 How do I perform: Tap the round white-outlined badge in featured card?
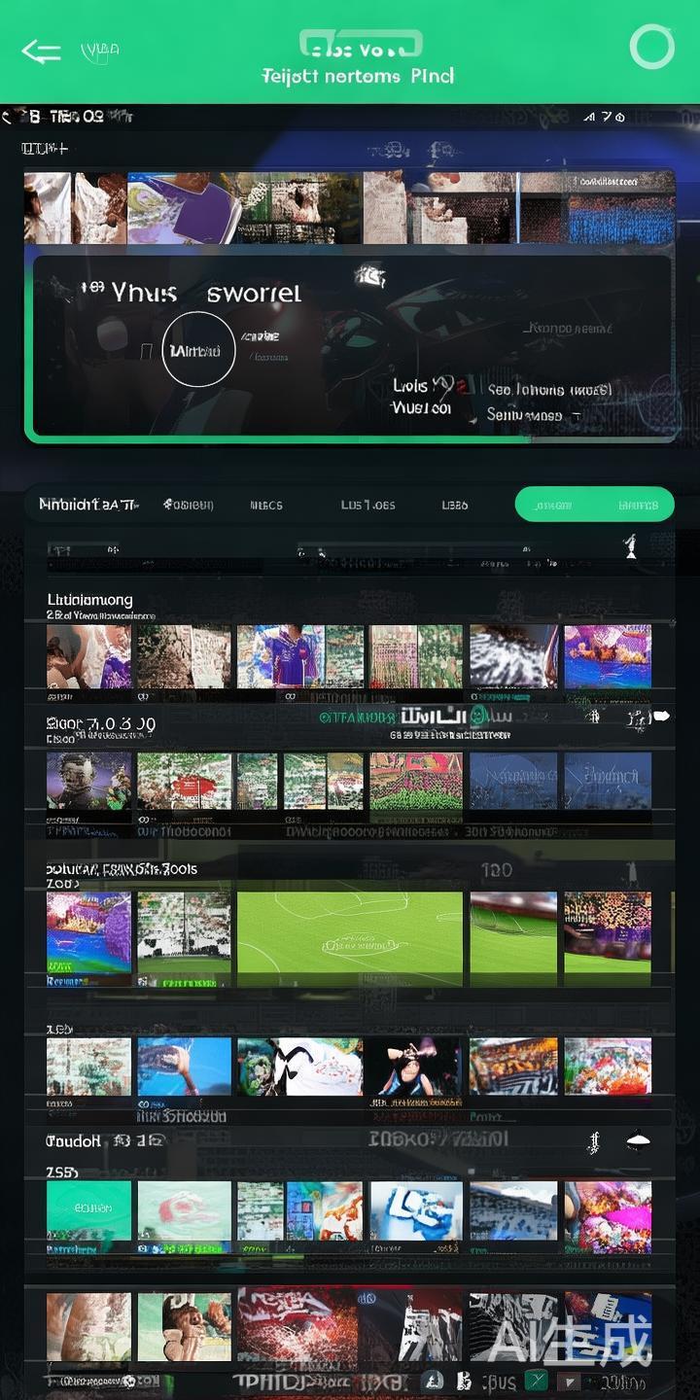point(198,350)
